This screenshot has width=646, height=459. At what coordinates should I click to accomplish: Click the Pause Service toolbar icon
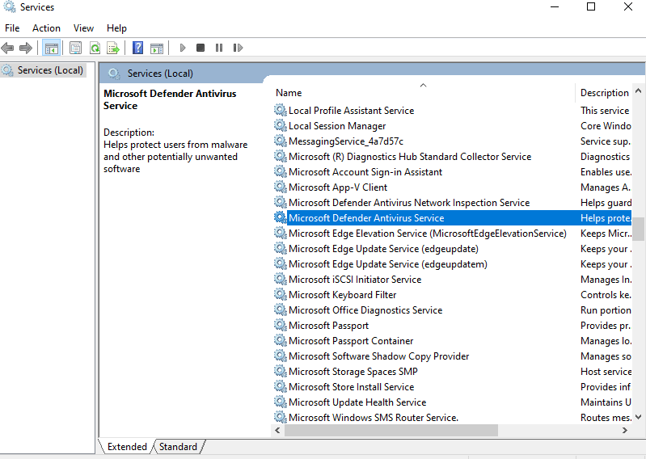(218, 48)
